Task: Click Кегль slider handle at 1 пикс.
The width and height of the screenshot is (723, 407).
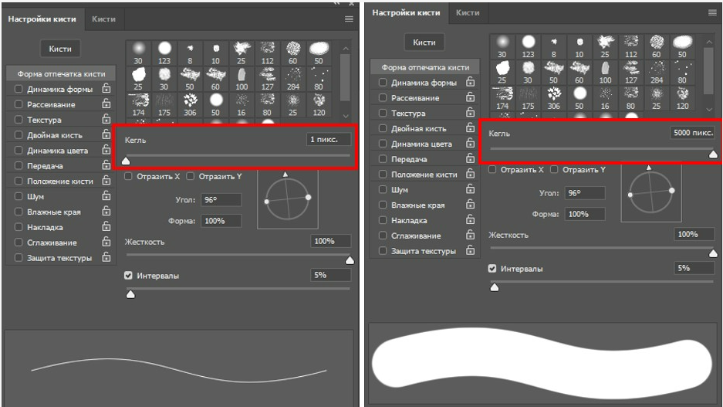Action: (126, 161)
